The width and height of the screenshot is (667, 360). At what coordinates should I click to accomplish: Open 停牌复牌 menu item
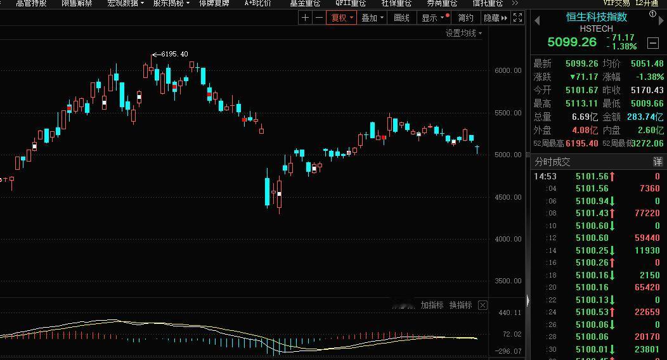click(214, 3)
